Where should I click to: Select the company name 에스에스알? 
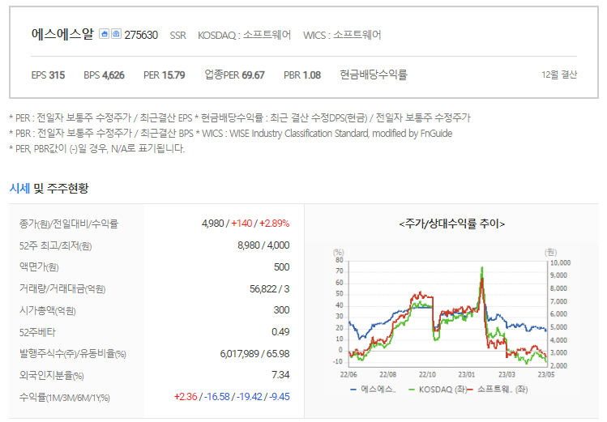(62, 34)
